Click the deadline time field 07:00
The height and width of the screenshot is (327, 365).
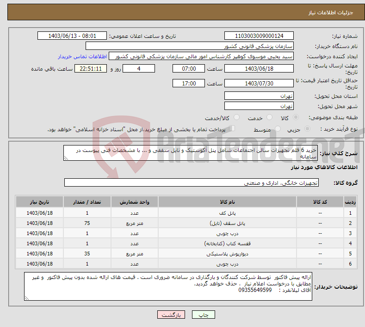point(189,68)
